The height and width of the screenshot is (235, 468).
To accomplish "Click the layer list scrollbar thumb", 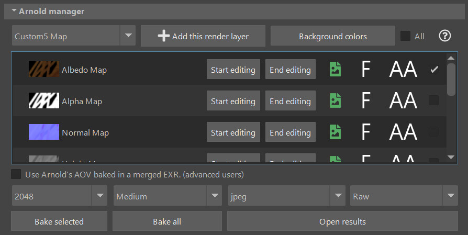I will tap(451, 80).
